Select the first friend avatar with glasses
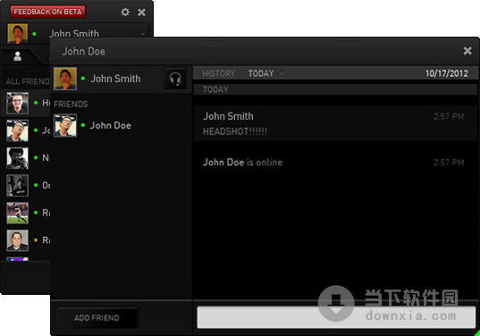The width and height of the screenshot is (480, 336). (x=18, y=103)
